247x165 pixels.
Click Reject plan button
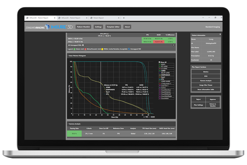pyautogui.click(x=199, y=99)
